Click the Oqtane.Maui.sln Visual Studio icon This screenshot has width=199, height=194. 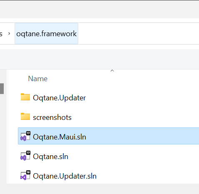25,136
